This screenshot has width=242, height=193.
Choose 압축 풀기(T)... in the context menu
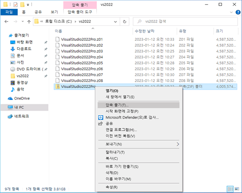click(x=139, y=105)
